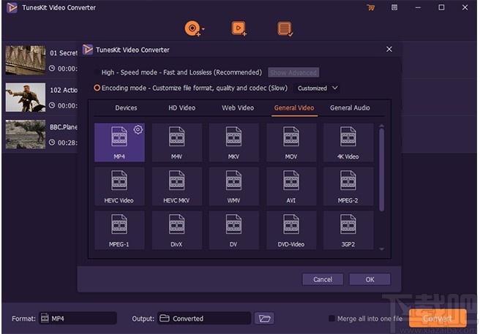
Task: Choose the WMV format tile
Action: [x=233, y=186]
